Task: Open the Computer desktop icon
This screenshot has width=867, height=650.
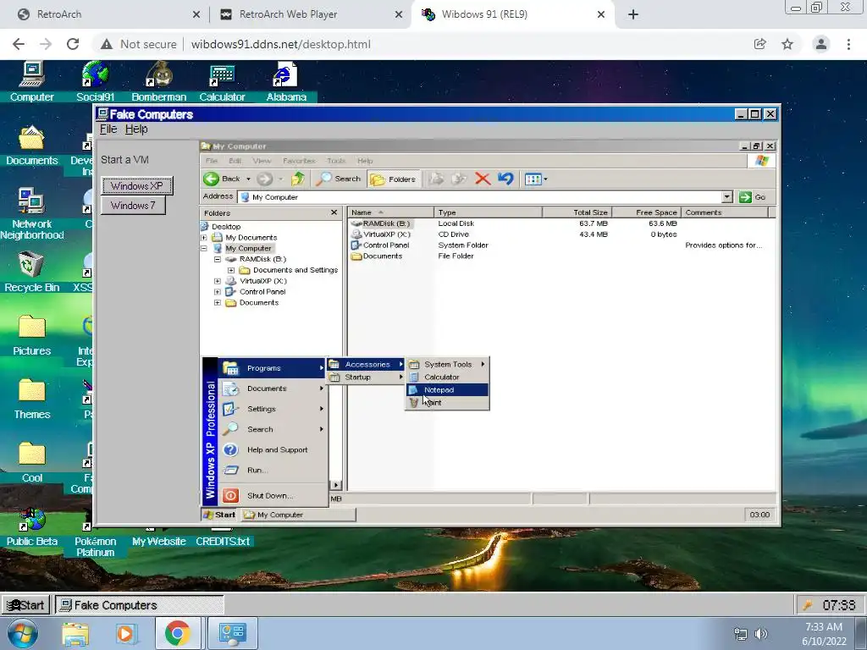Action: 31,82
